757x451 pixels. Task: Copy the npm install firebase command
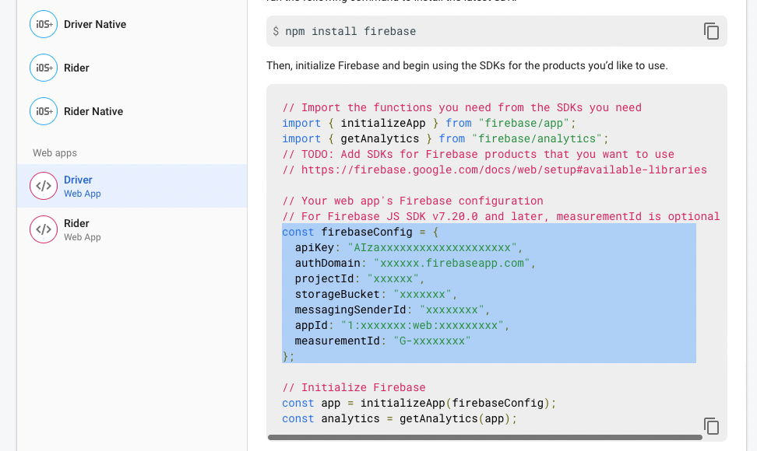pyautogui.click(x=711, y=31)
